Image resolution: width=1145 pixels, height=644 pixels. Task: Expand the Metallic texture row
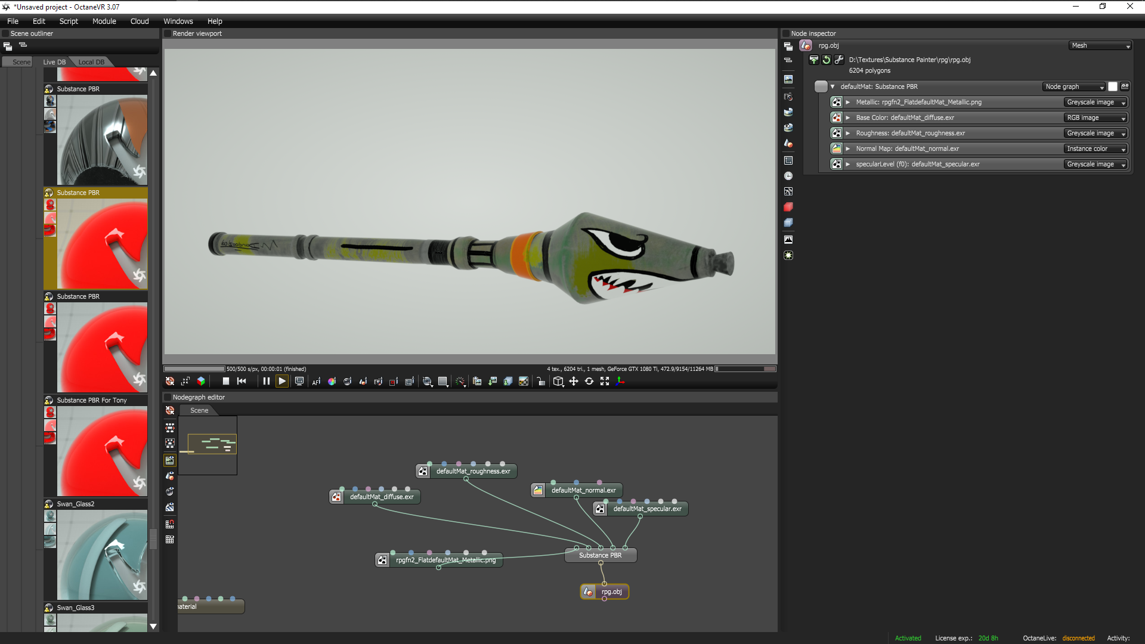(x=847, y=103)
